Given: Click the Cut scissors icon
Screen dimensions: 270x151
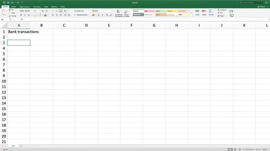Looking at the screenshot, I should click(x=10, y=10).
